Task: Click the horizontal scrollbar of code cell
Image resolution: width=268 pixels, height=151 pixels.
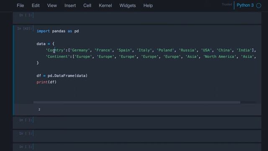Action: pyautogui.click(x=137, y=102)
